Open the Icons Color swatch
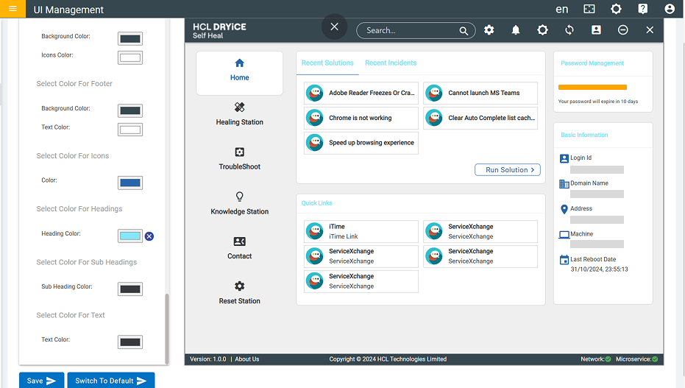Viewport: 685px width, 388px height. tap(130, 57)
